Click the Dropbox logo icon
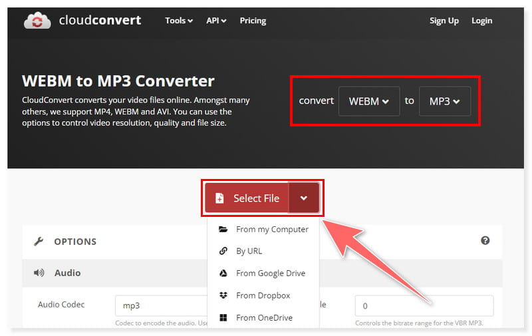This screenshot has width=532, height=336. coord(223,295)
